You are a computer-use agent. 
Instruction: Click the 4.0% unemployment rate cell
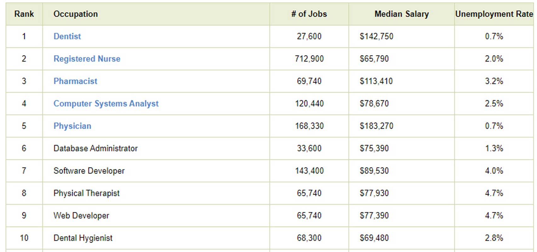click(494, 171)
